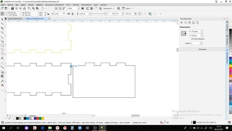232x131 pixels.
Task: Open the start arrowhead dropdown
Action: coord(115,14)
